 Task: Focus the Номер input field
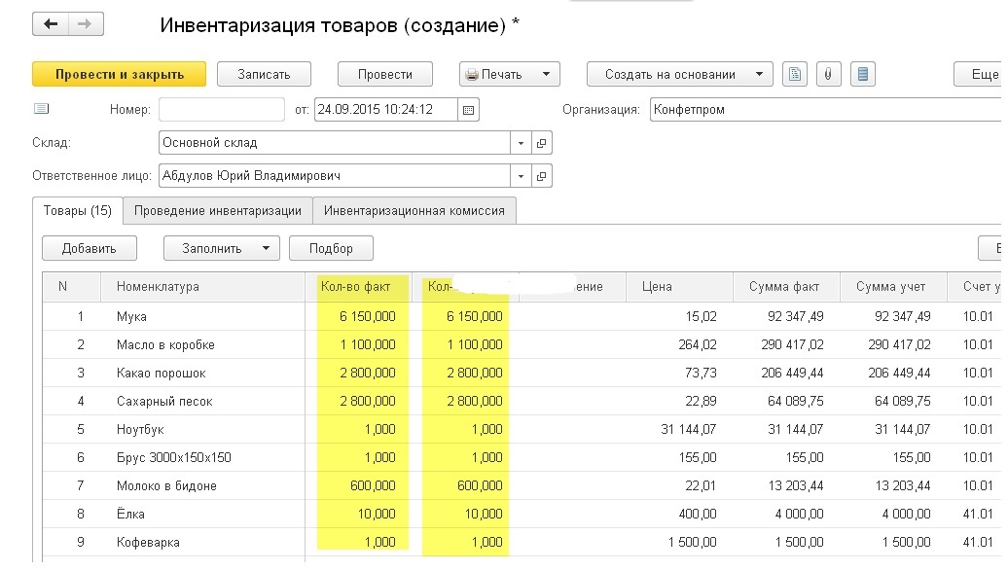[222, 109]
